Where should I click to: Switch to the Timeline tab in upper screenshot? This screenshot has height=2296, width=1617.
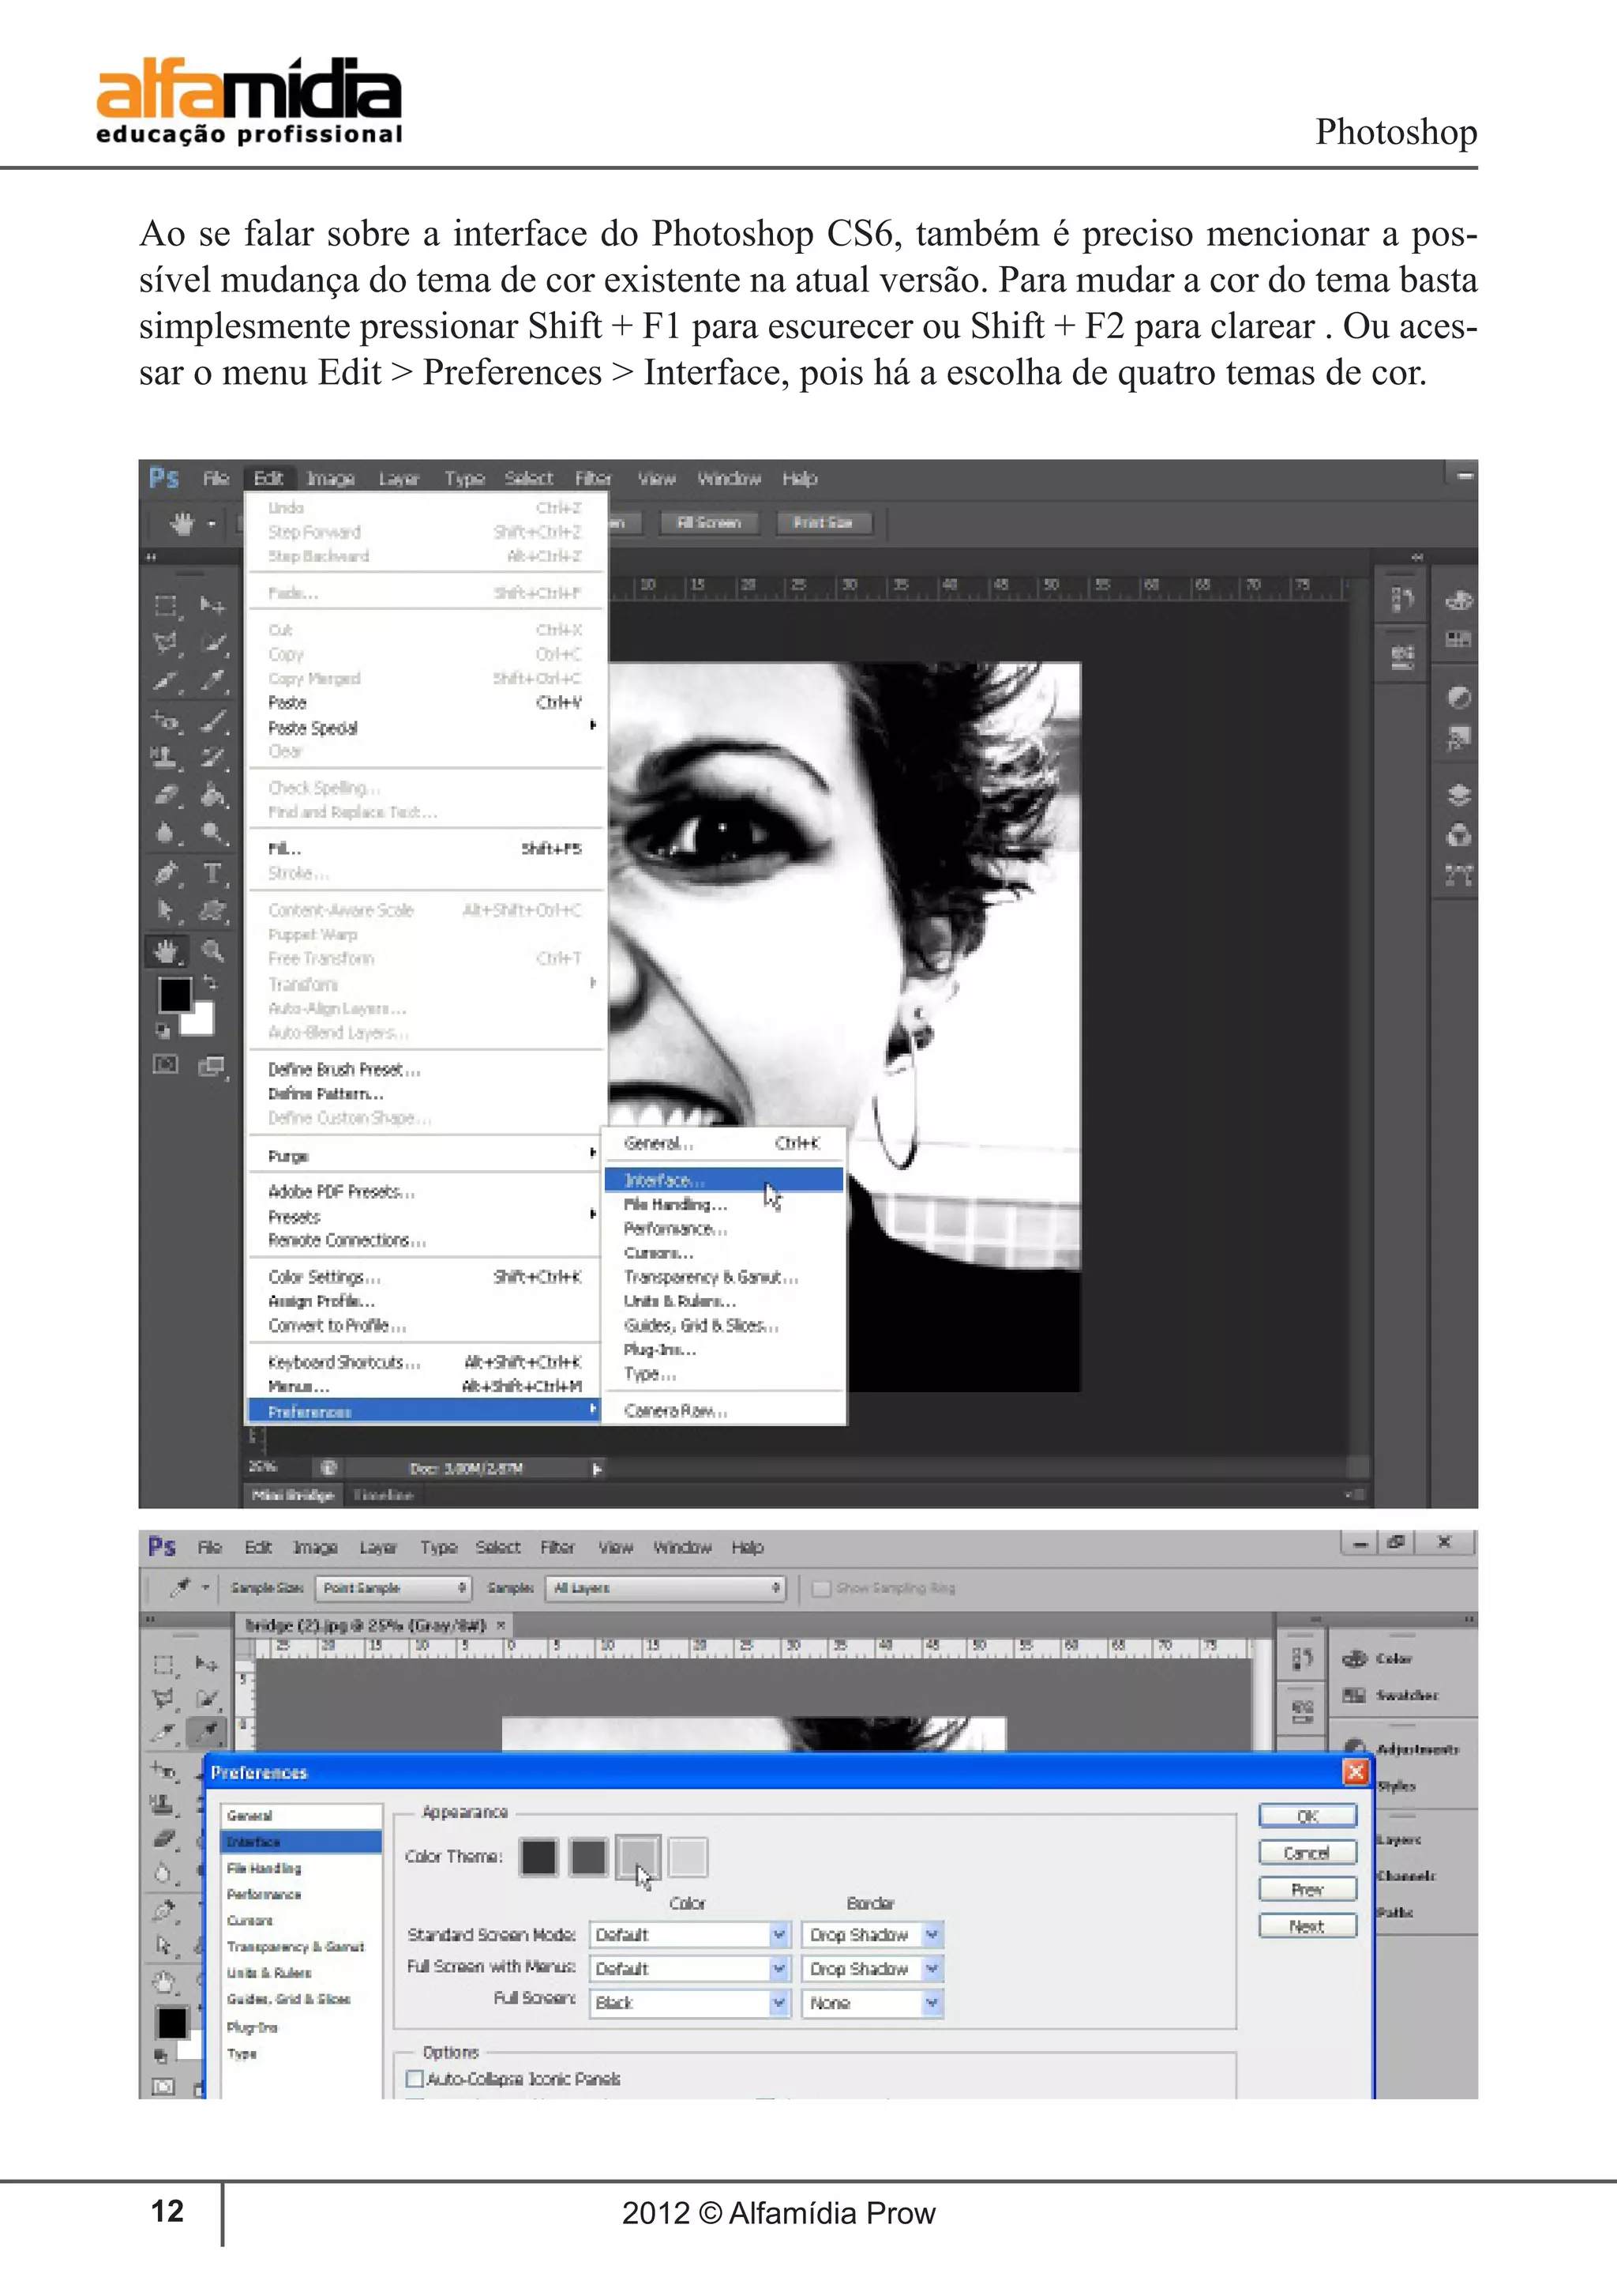tap(384, 1495)
